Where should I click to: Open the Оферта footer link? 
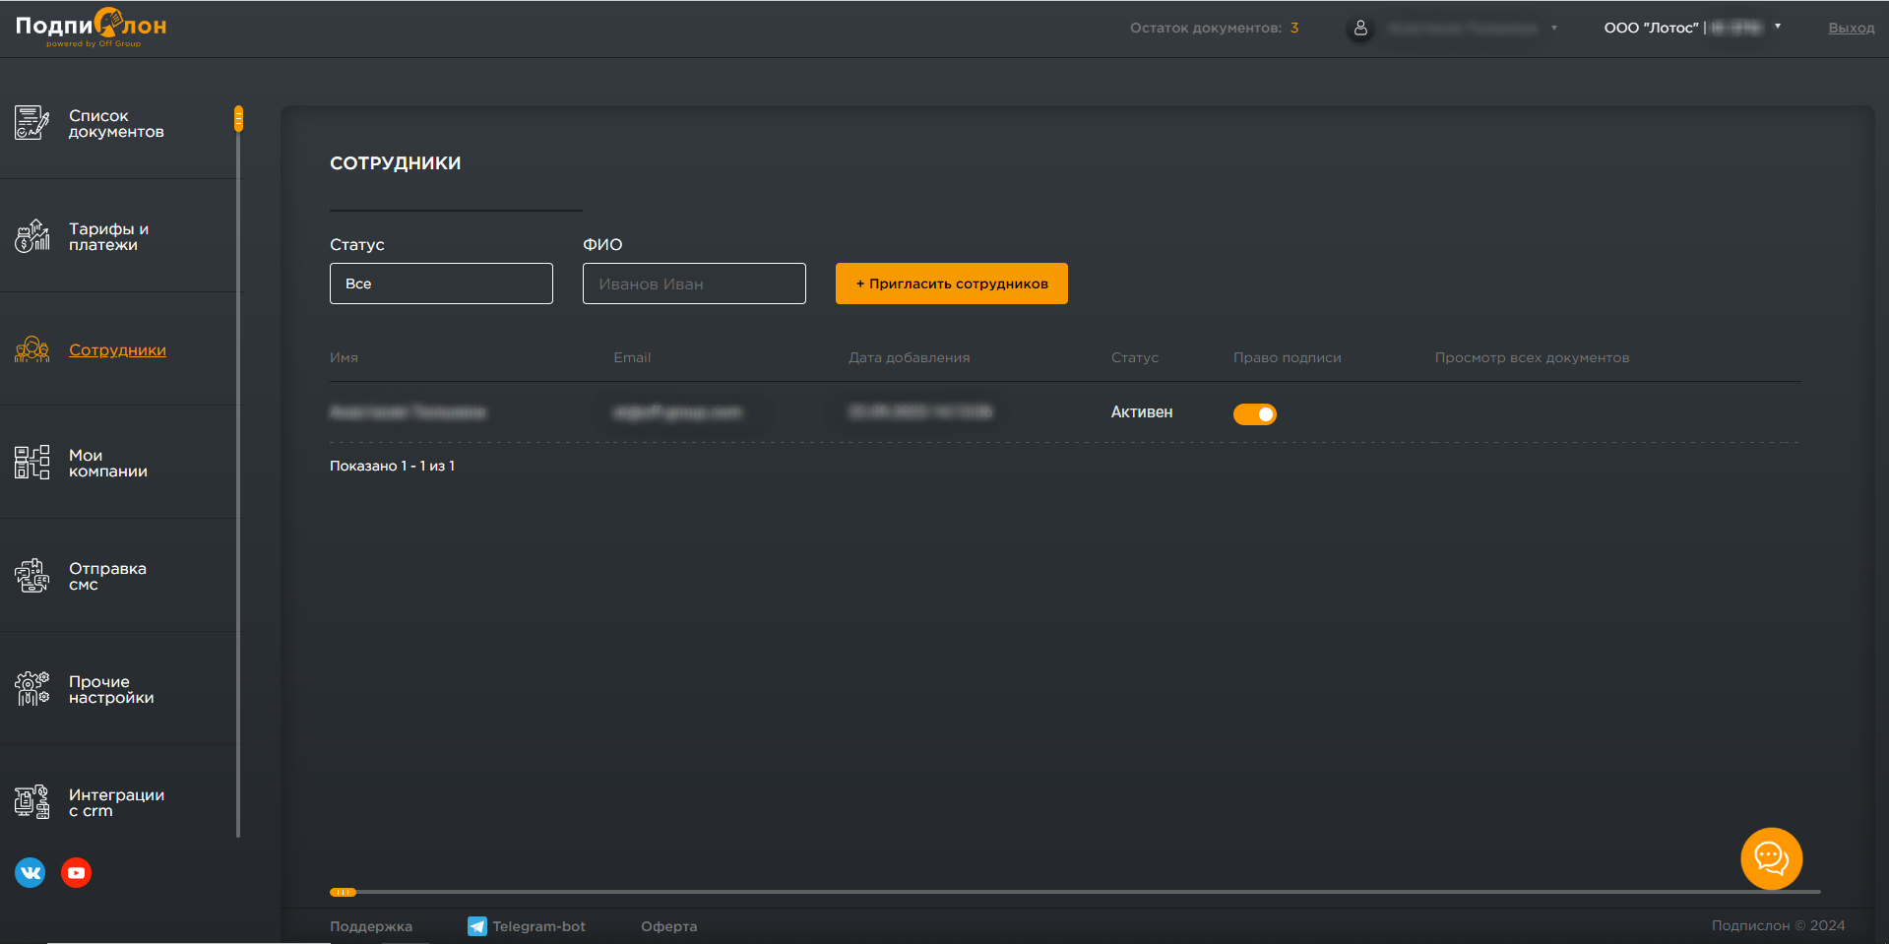click(x=669, y=926)
